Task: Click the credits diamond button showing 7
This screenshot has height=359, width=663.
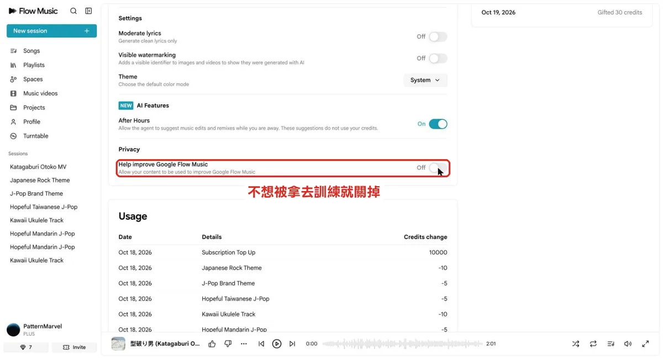Action: (x=26, y=347)
